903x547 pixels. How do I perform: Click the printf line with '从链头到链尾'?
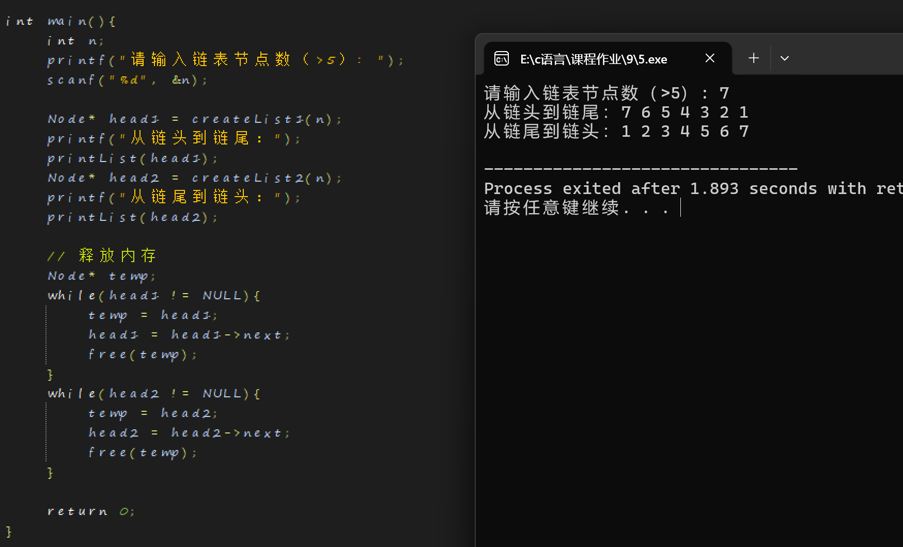pyautogui.click(x=174, y=139)
